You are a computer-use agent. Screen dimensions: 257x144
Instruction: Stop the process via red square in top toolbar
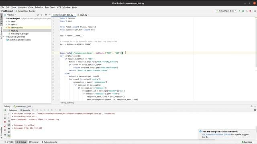click(250, 11)
